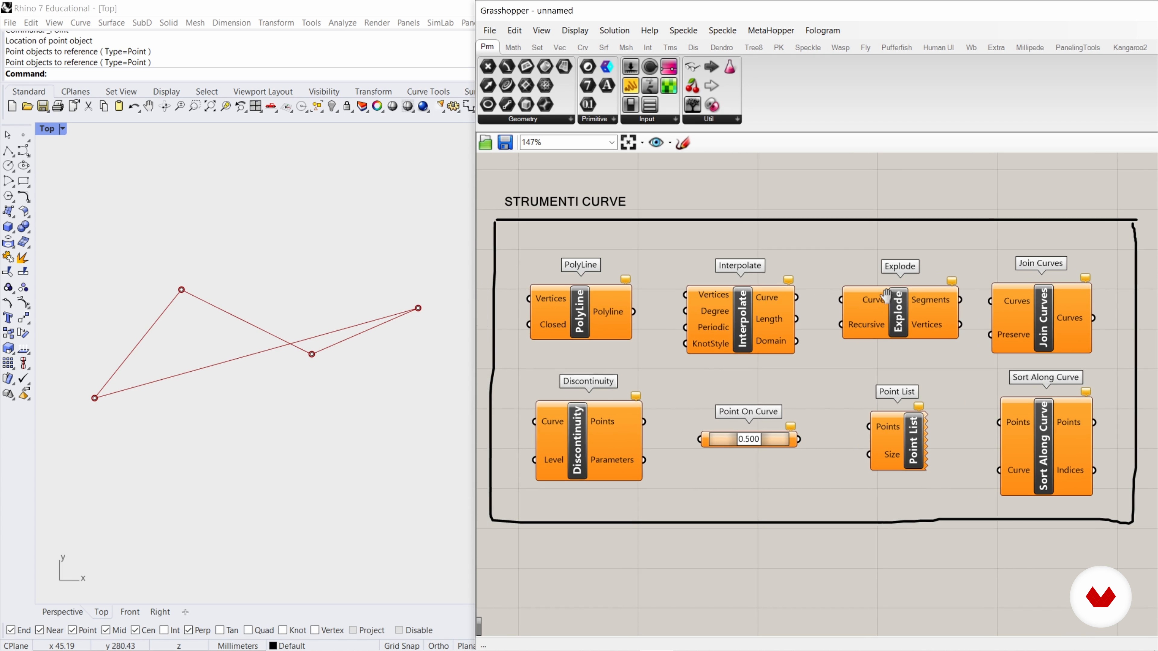
Task: Select the Circle parameter hexagon icon
Action: pyautogui.click(x=488, y=105)
